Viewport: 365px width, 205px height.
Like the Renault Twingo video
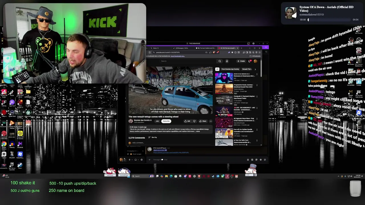[187, 121]
